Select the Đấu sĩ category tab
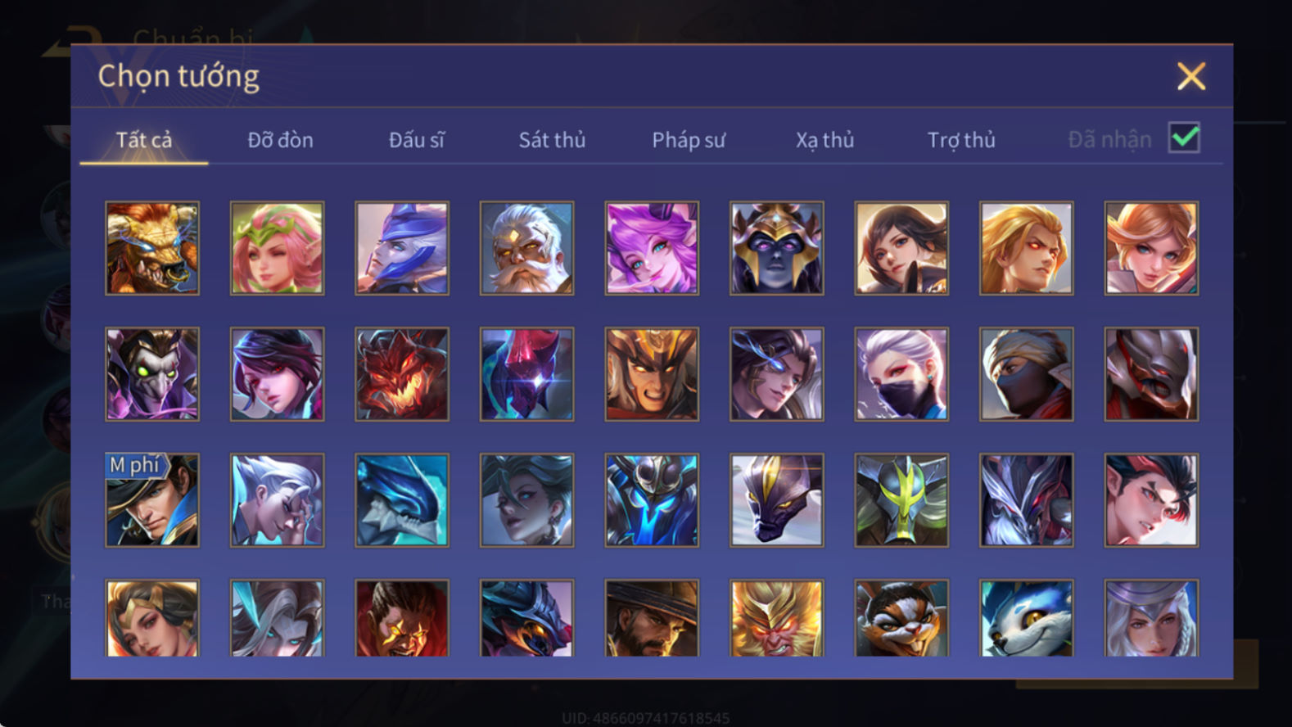This screenshot has height=727, width=1292. point(416,140)
